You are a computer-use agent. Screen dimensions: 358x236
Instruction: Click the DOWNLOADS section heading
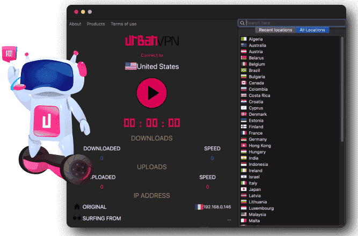[152, 138]
